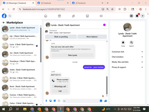Viewport: 149px width, 112px height.
Task: Click the WhatsApp call button
Action: tap(60, 86)
